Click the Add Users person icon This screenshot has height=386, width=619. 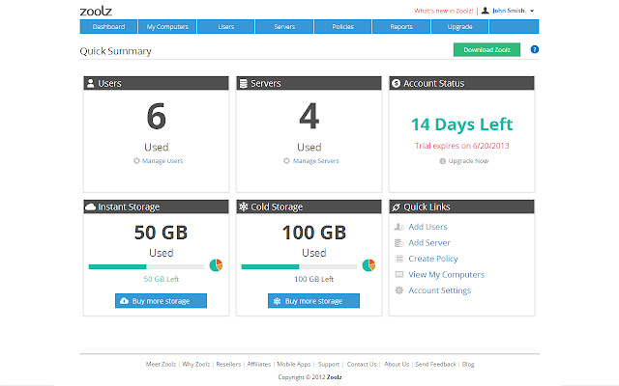399,227
